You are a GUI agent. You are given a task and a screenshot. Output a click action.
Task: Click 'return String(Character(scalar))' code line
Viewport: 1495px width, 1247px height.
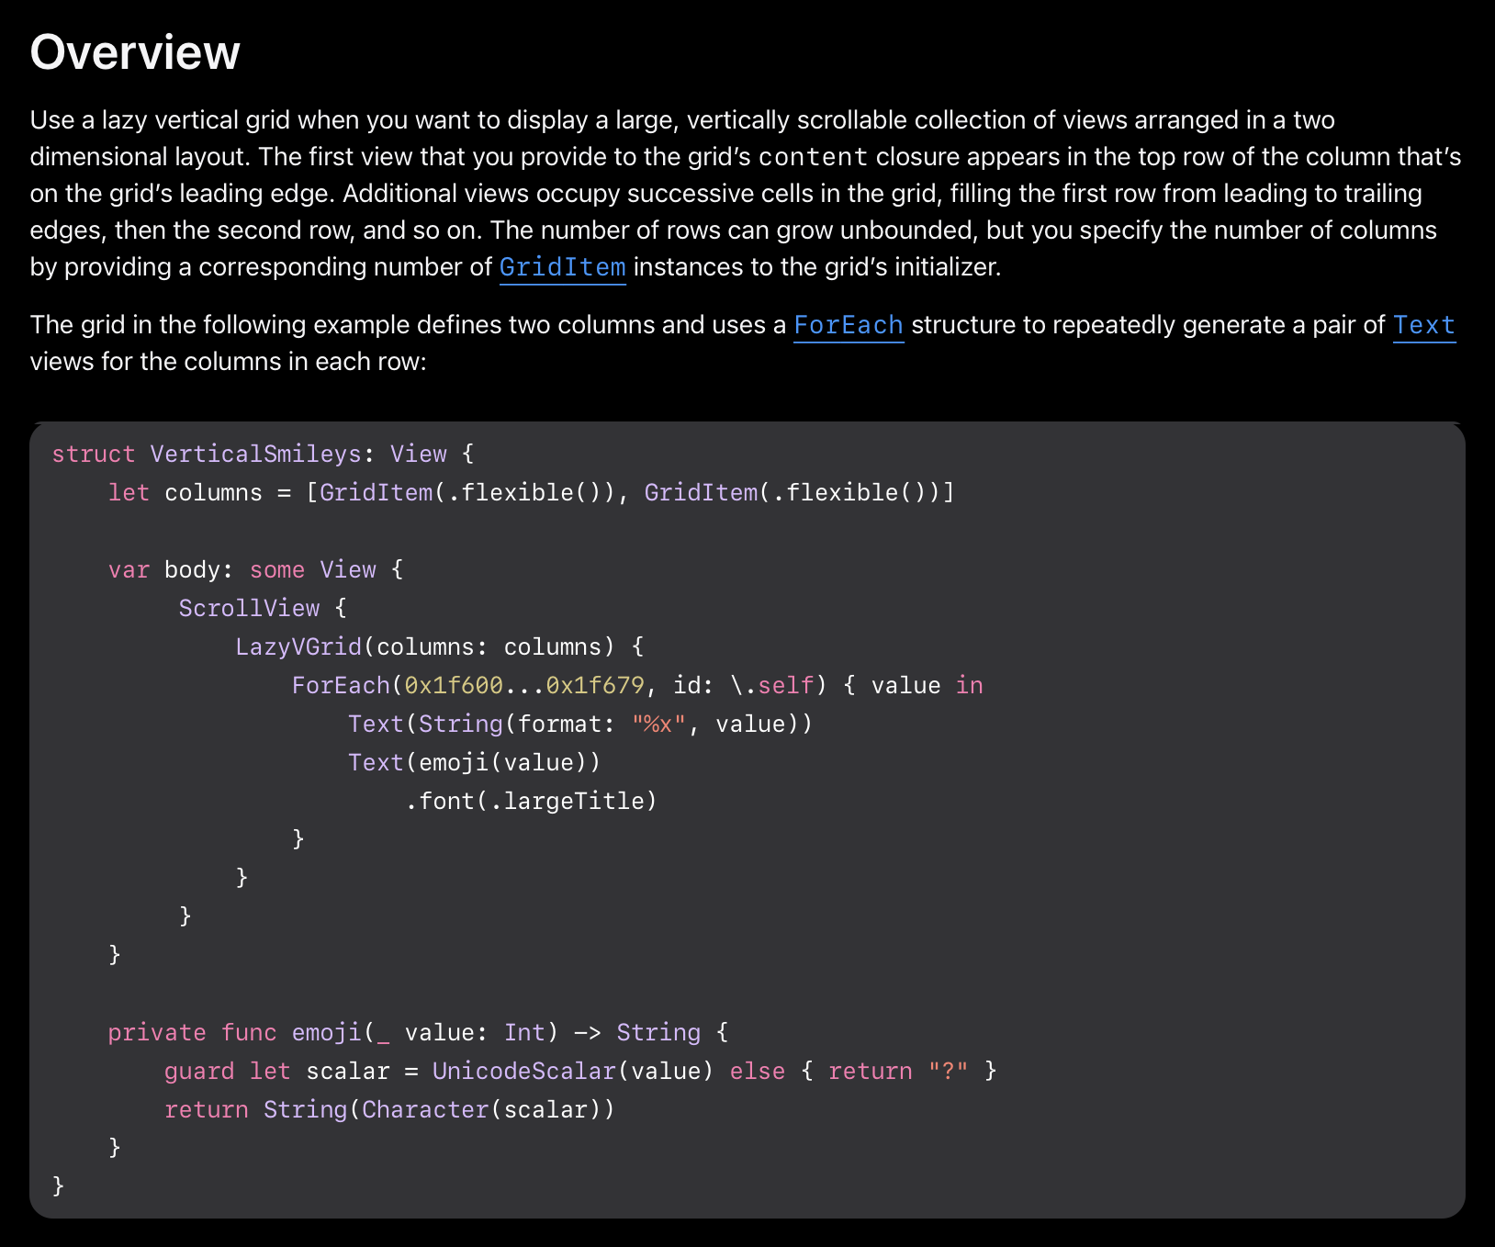click(390, 1109)
